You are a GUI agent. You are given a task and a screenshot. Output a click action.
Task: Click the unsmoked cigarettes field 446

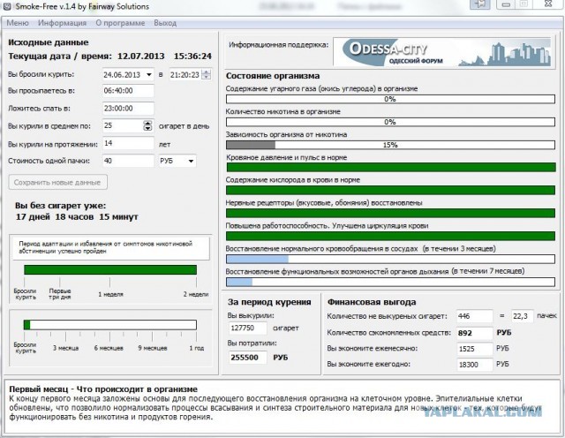click(474, 316)
